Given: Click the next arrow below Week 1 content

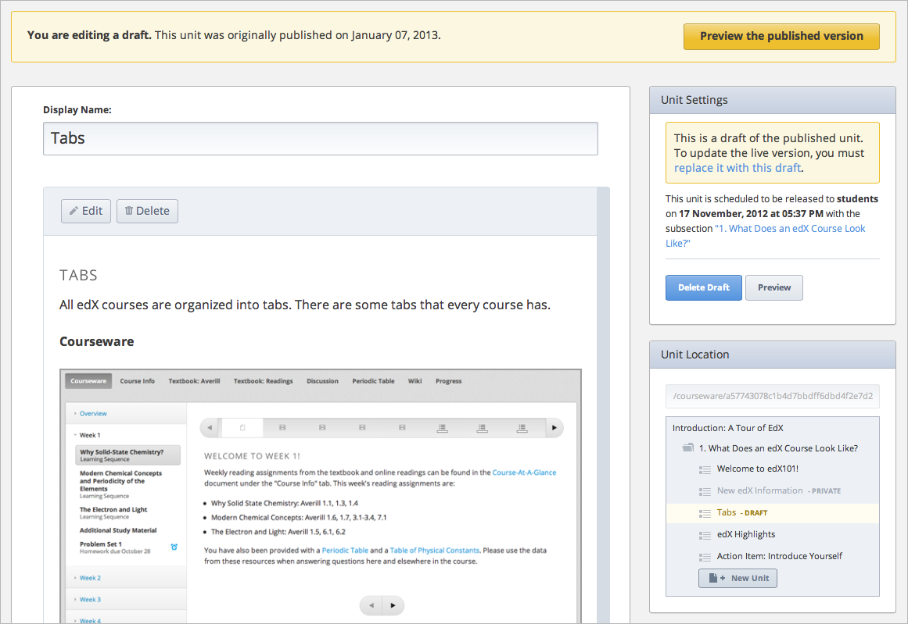Looking at the screenshot, I should pos(393,605).
